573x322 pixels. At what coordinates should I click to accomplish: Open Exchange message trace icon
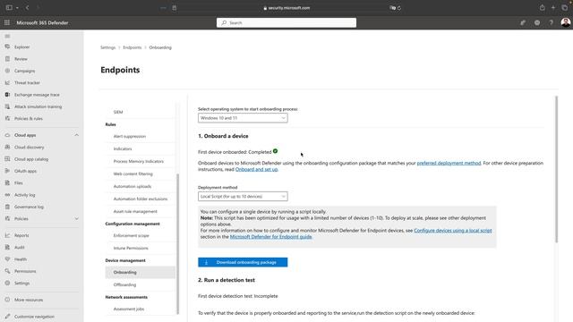click(7, 95)
